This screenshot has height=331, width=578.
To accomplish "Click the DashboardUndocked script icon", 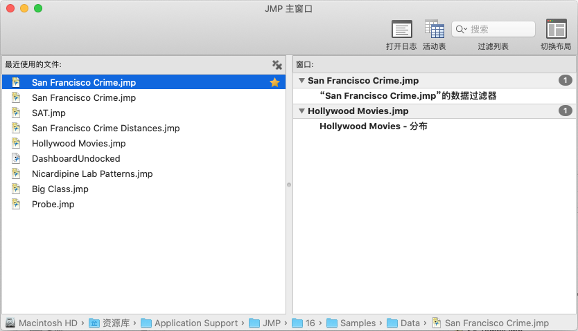I will pyautogui.click(x=16, y=158).
